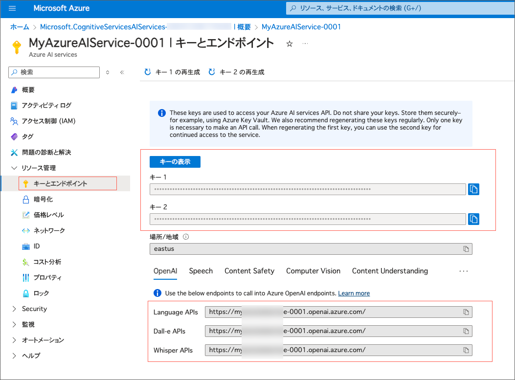Image resolution: width=515 pixels, height=380 pixels.
Task: Click the キー 1 masked field
Action: click(x=308, y=189)
